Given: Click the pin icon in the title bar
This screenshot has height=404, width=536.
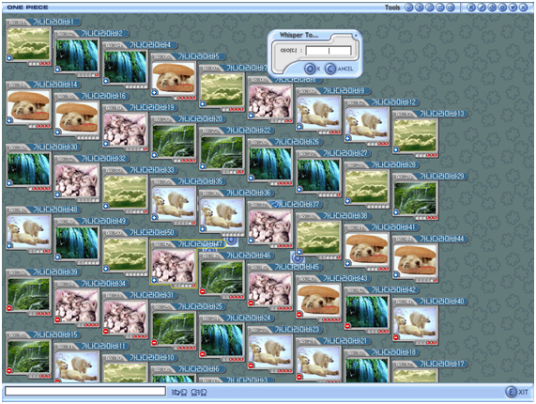Looking at the screenshot, I should point(482,8).
